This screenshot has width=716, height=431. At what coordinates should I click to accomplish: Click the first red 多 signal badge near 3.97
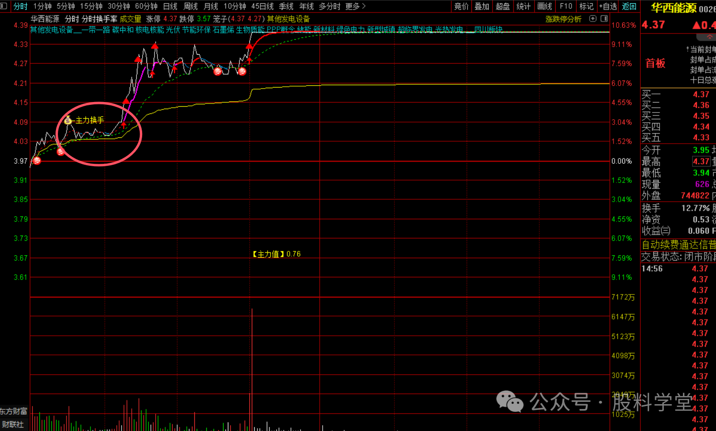tap(37, 161)
